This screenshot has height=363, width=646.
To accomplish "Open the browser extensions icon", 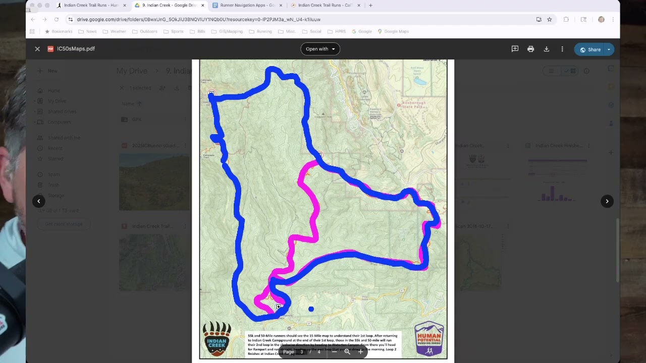I will click(x=566, y=19).
